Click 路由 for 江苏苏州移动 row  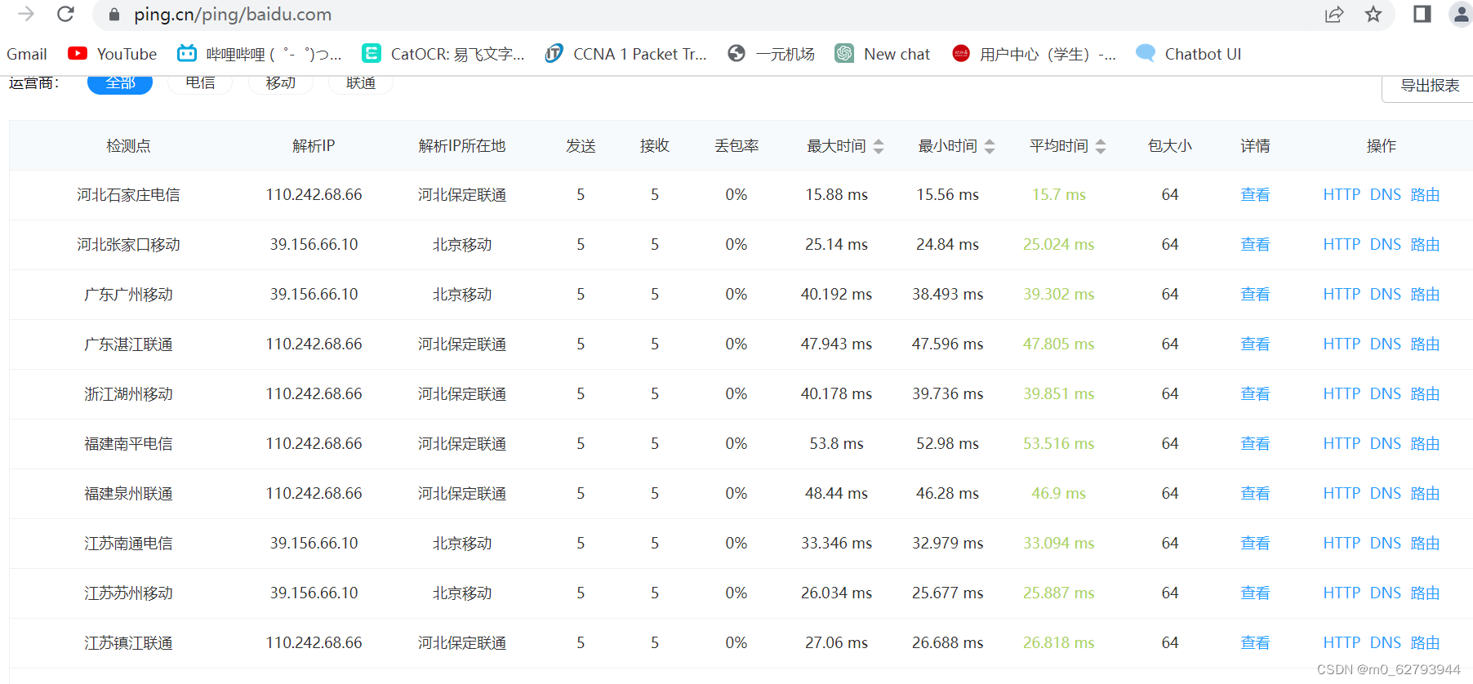click(1425, 593)
